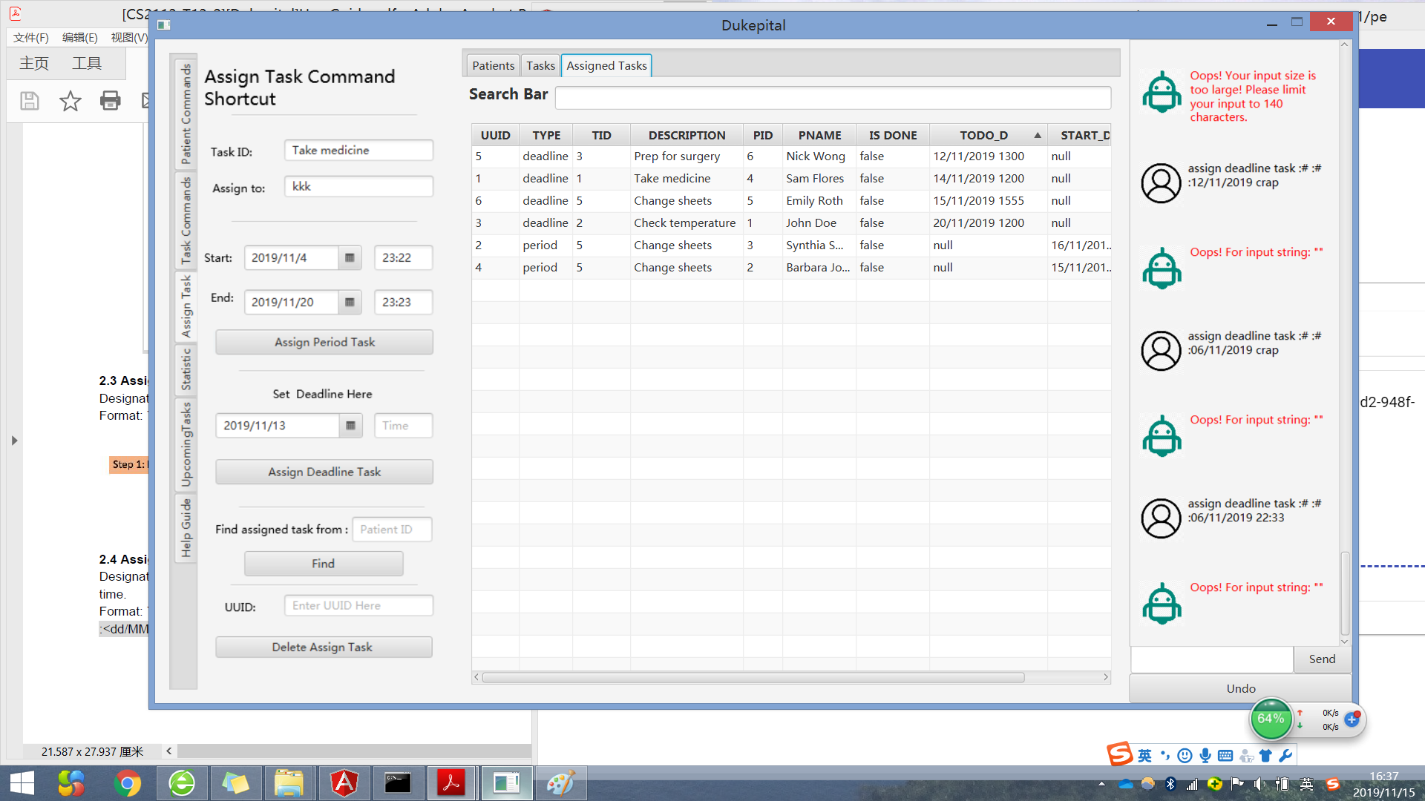This screenshot has height=801, width=1425.
Task: Switch to the Tasks tab
Action: (540, 65)
